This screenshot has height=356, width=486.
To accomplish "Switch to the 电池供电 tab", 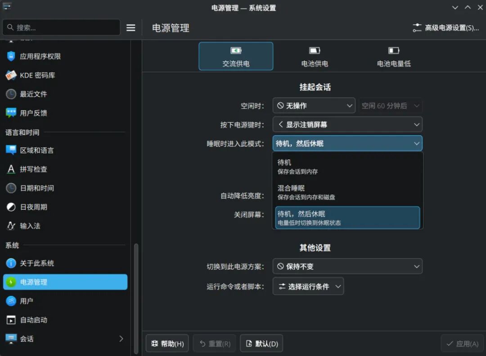I will pyautogui.click(x=315, y=56).
